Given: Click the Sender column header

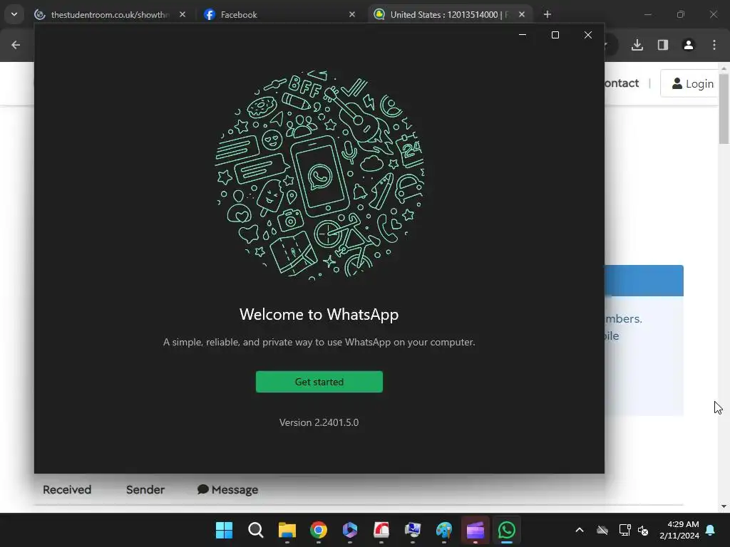Looking at the screenshot, I should pyautogui.click(x=145, y=490).
